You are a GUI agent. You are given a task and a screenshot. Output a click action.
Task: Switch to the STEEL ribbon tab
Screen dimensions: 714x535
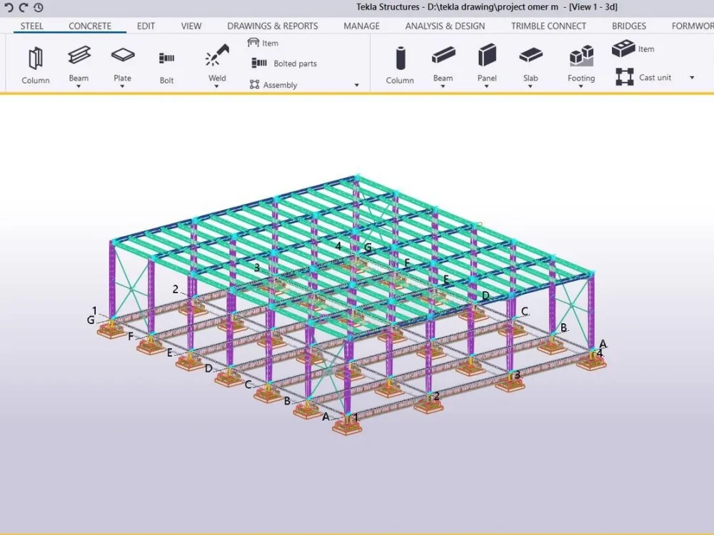click(31, 26)
